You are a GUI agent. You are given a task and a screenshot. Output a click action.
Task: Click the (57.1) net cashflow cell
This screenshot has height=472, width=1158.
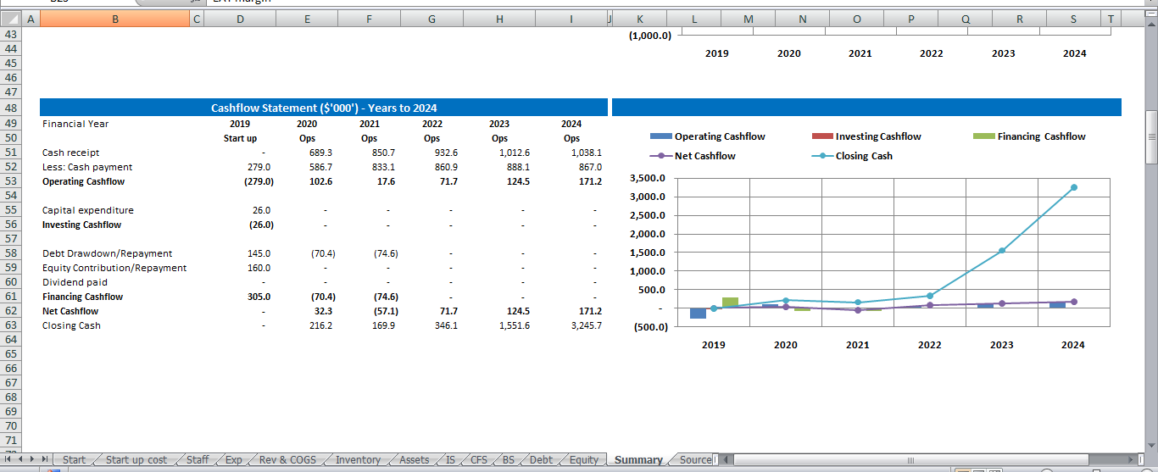point(387,311)
